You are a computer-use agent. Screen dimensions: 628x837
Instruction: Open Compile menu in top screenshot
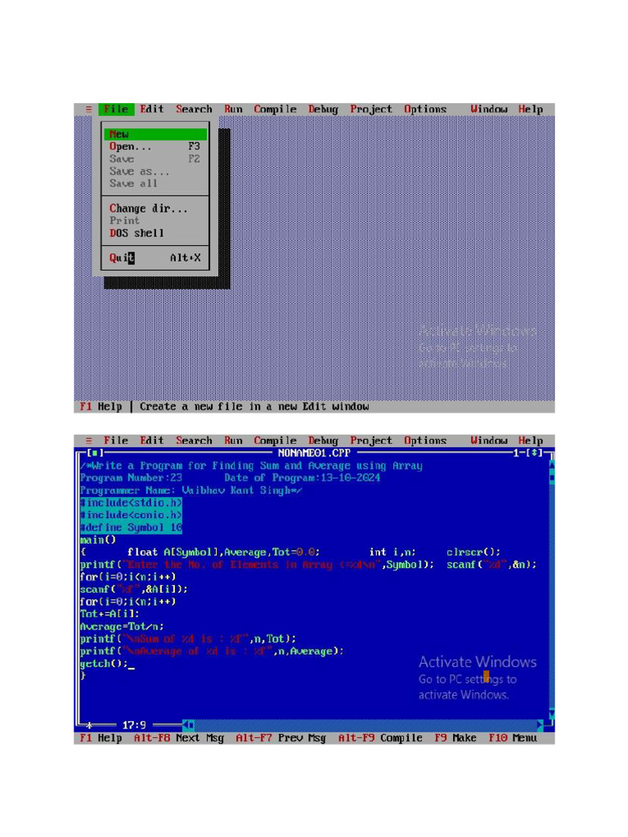pyautogui.click(x=275, y=110)
